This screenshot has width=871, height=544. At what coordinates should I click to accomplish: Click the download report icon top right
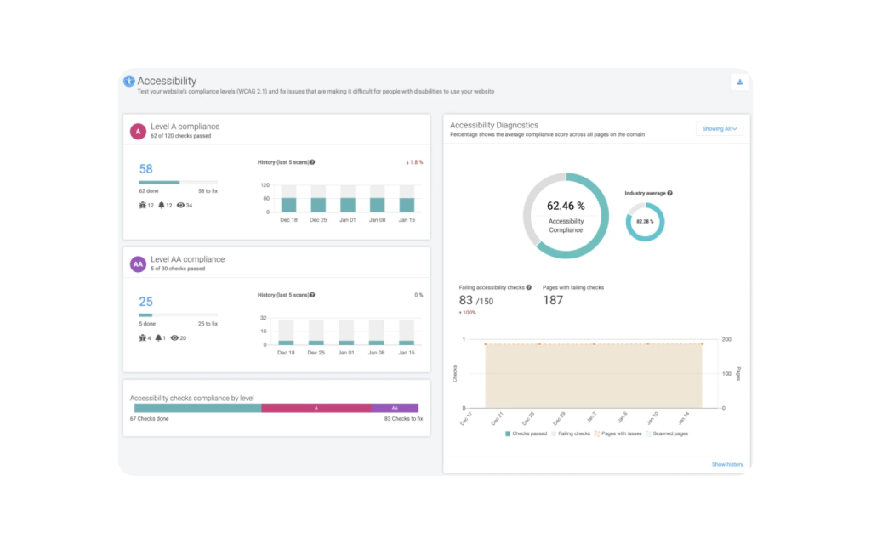(x=739, y=82)
